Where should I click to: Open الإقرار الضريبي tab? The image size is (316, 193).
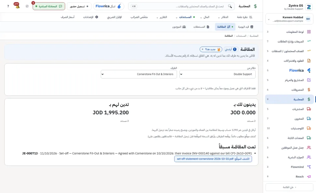click(x=115, y=17)
